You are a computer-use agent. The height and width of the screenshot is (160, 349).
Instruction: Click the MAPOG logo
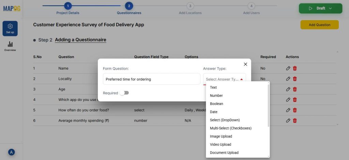click(12, 8)
